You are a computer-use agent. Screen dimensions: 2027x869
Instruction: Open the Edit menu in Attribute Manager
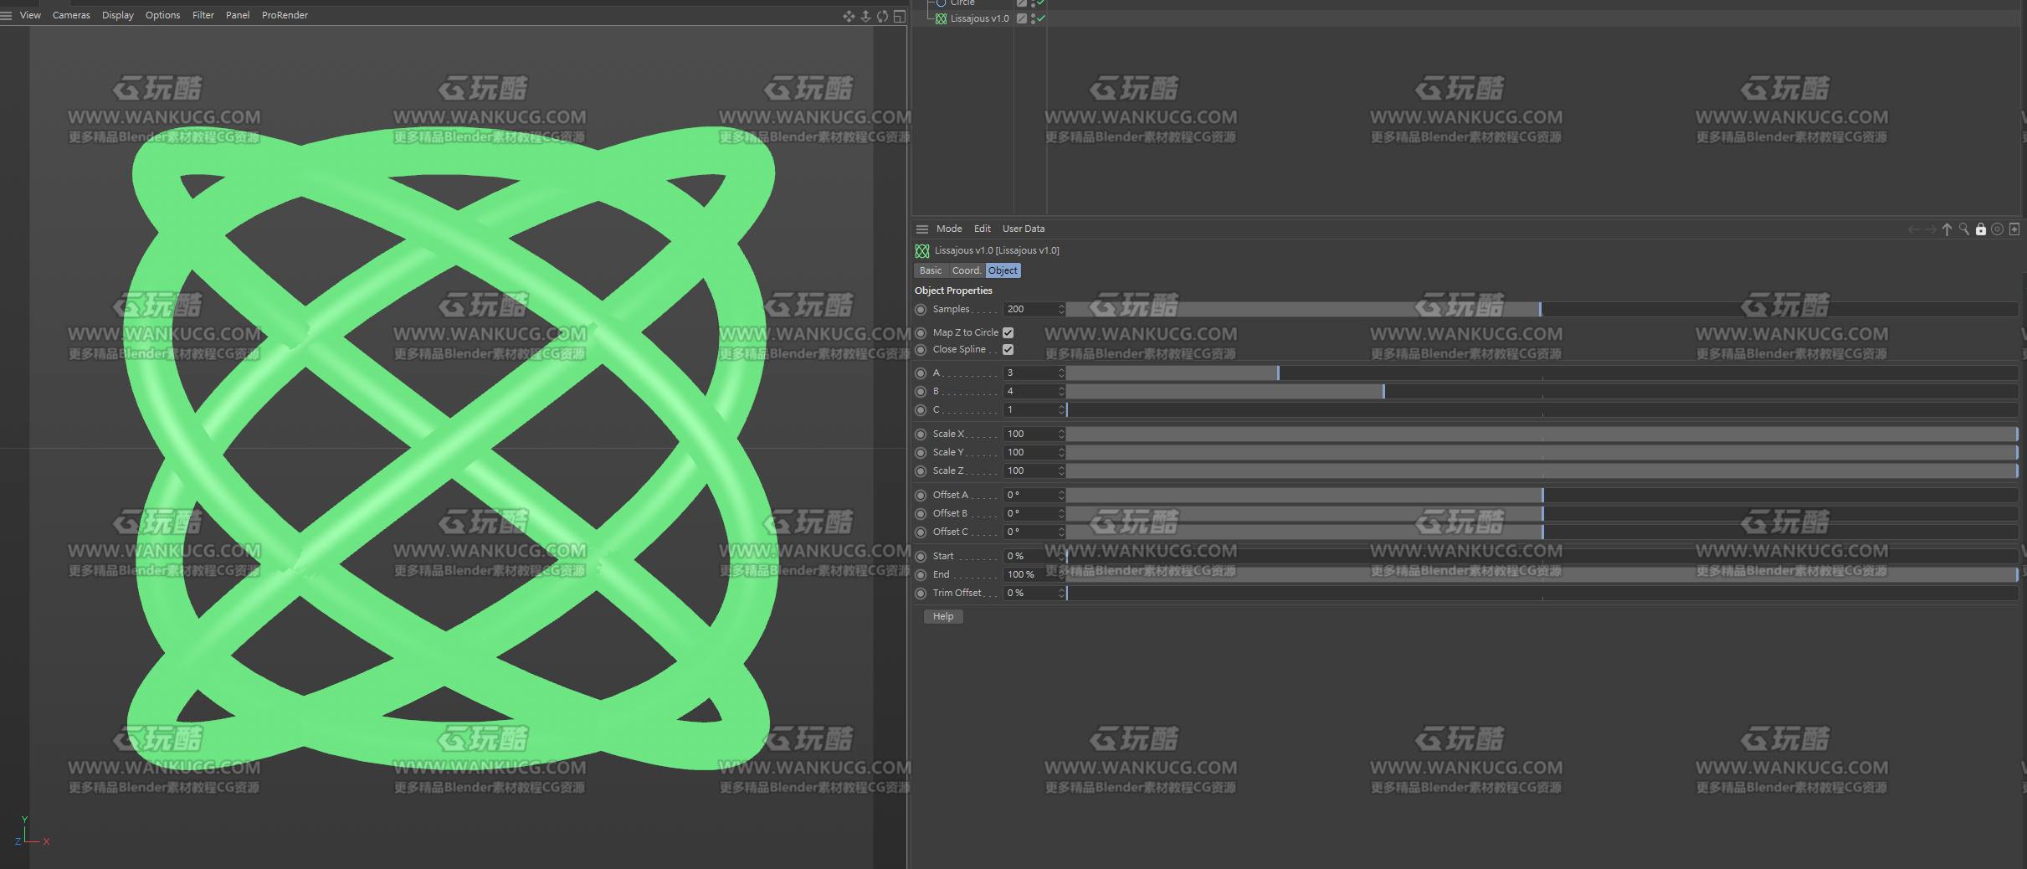pos(983,229)
